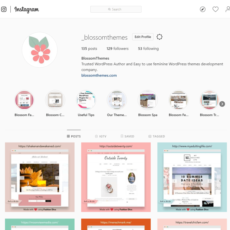
Task: Click the Instagram camera logo icon
Action: click(4, 9)
